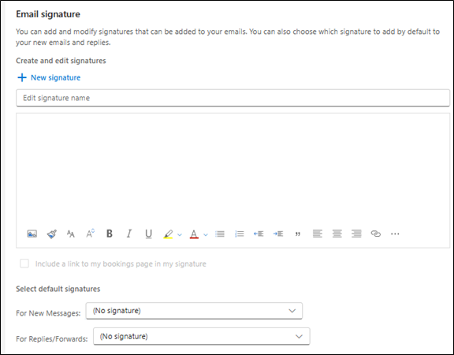Decrease indent of signature text
Viewport: 454px width, 355px height.
pyautogui.click(x=259, y=234)
